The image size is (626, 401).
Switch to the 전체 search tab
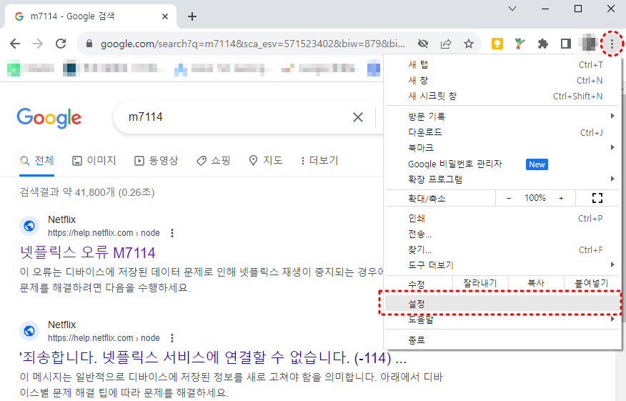(36, 161)
